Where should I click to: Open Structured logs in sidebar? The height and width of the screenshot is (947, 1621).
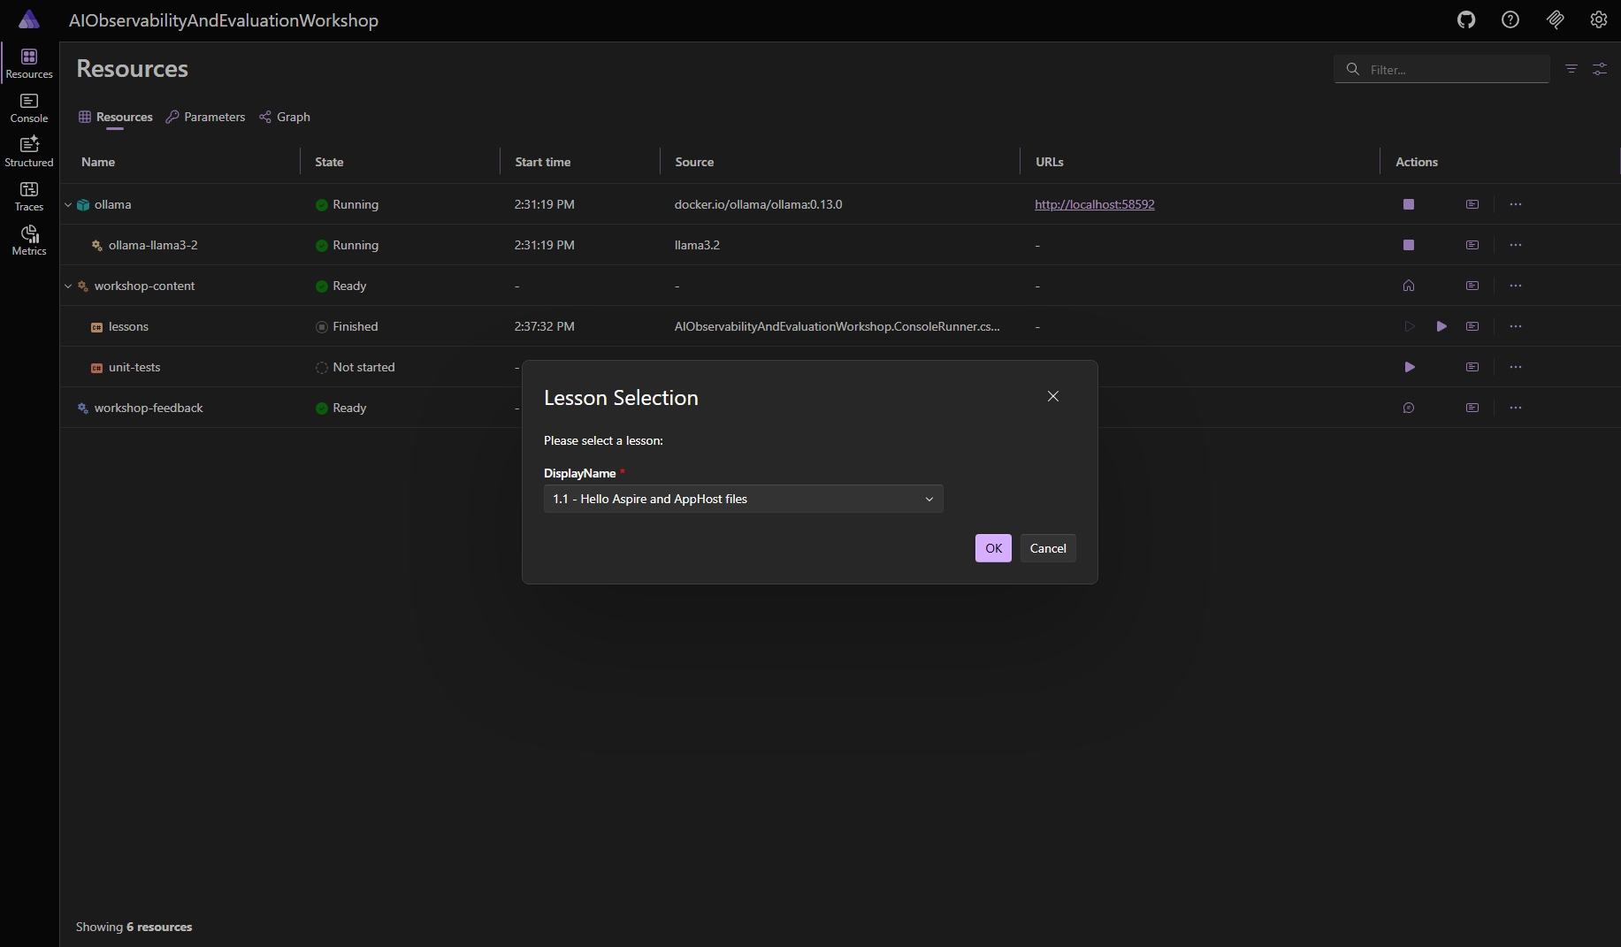[29, 152]
